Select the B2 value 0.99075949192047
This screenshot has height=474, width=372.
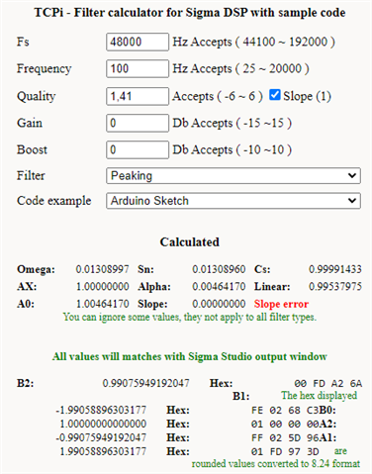tap(145, 383)
